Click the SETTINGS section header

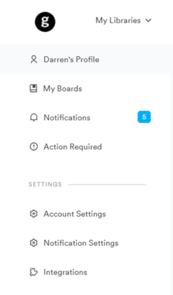point(45,184)
